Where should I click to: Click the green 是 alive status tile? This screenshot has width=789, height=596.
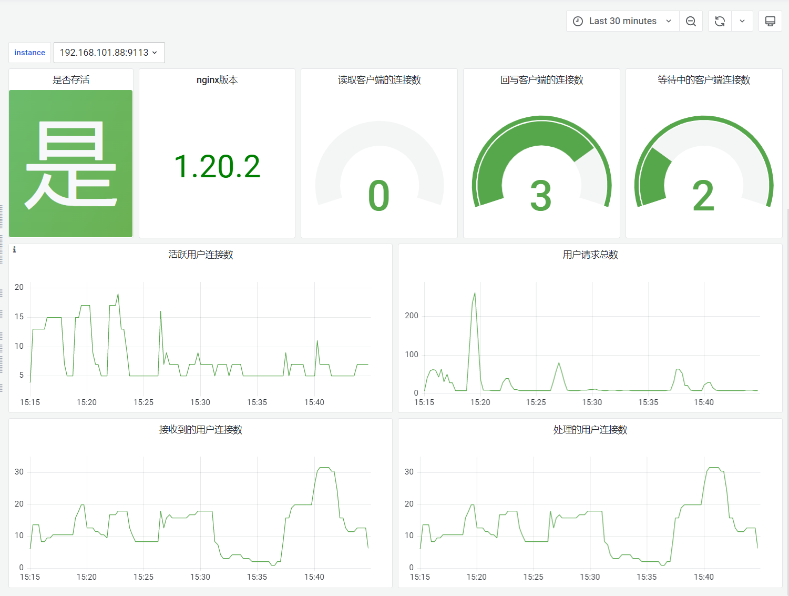[x=70, y=164]
